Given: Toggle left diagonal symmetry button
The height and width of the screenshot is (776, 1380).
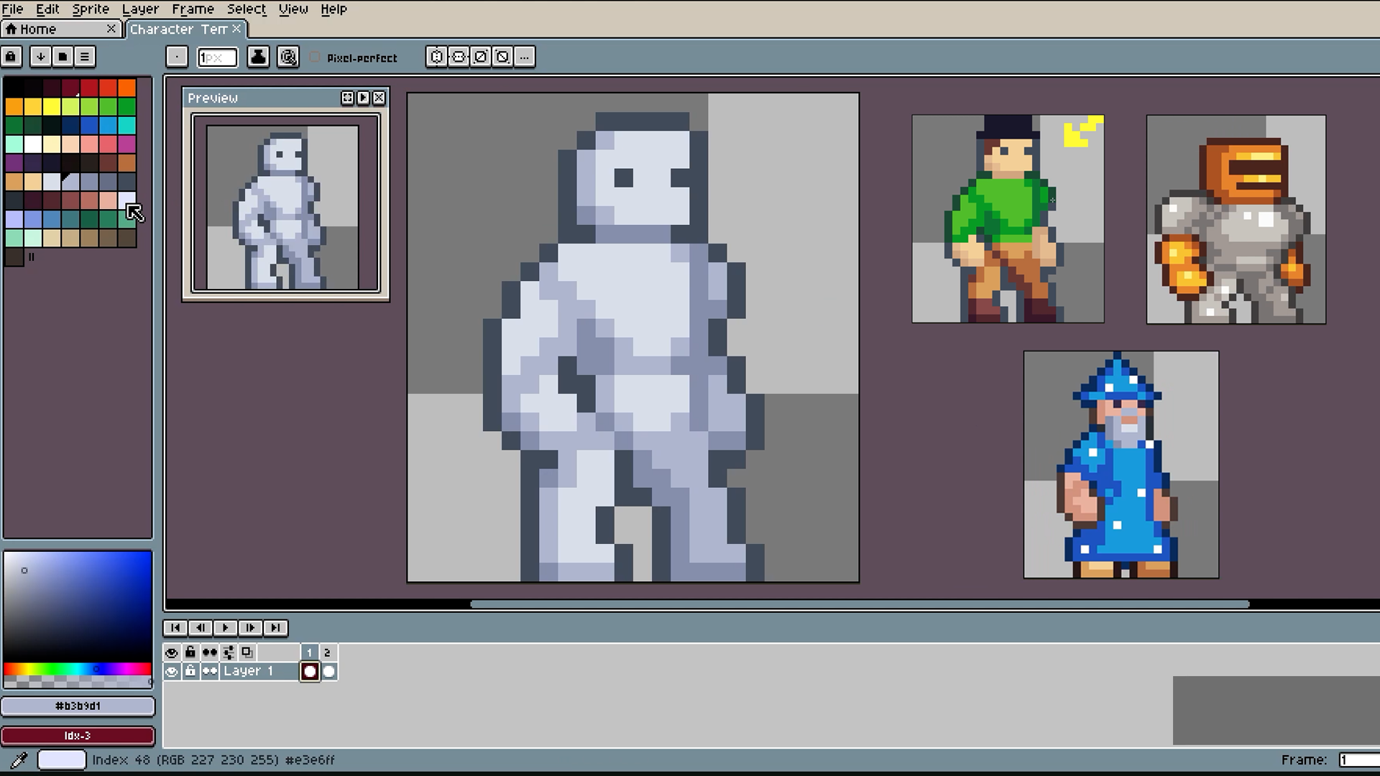Looking at the screenshot, I should pyautogui.click(x=503, y=57).
